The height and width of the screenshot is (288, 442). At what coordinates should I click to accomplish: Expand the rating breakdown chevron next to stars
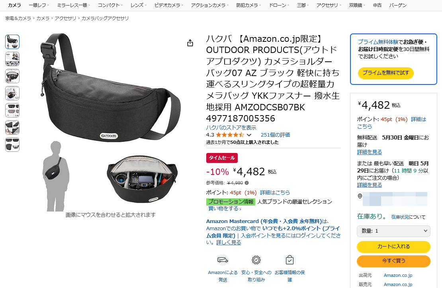point(249,135)
